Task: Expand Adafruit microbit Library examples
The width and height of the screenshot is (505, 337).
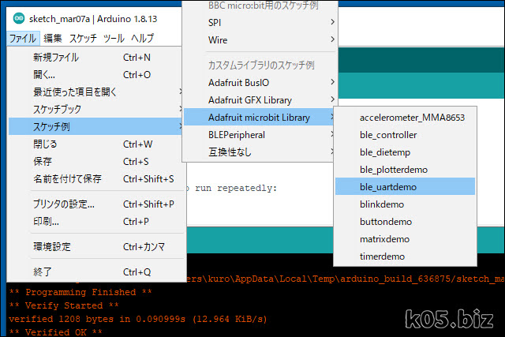Action: coord(260,118)
